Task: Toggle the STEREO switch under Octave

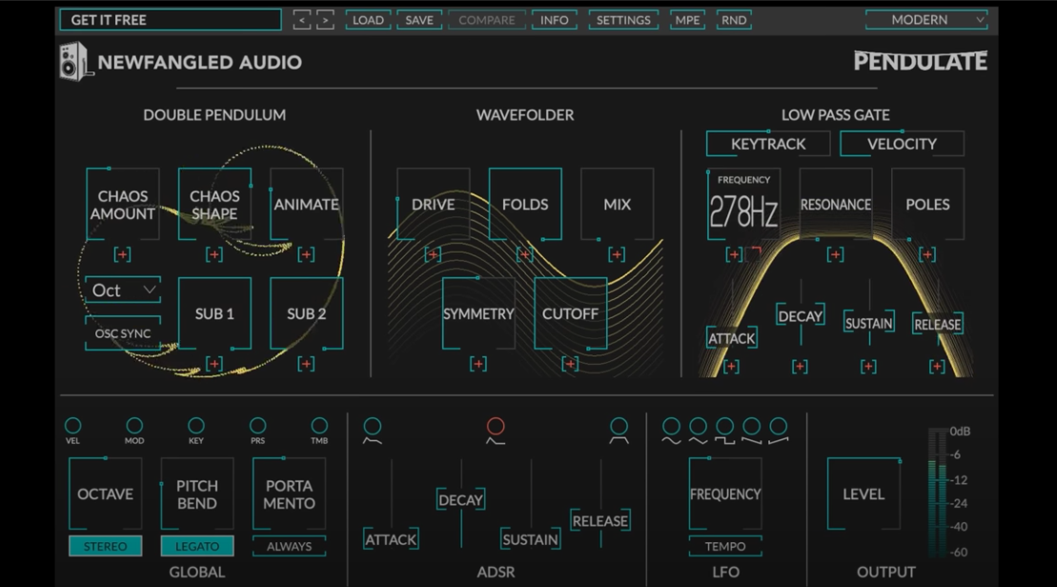Action: 105,546
